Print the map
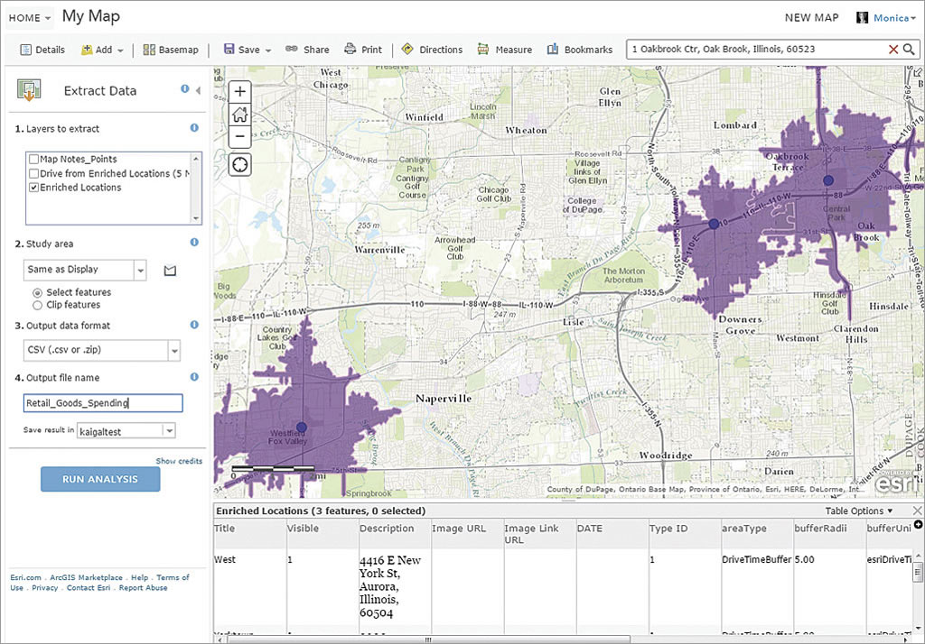 363,51
